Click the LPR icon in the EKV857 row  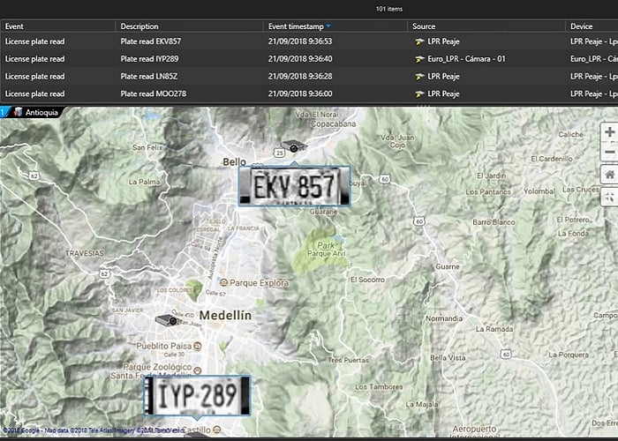click(421, 42)
